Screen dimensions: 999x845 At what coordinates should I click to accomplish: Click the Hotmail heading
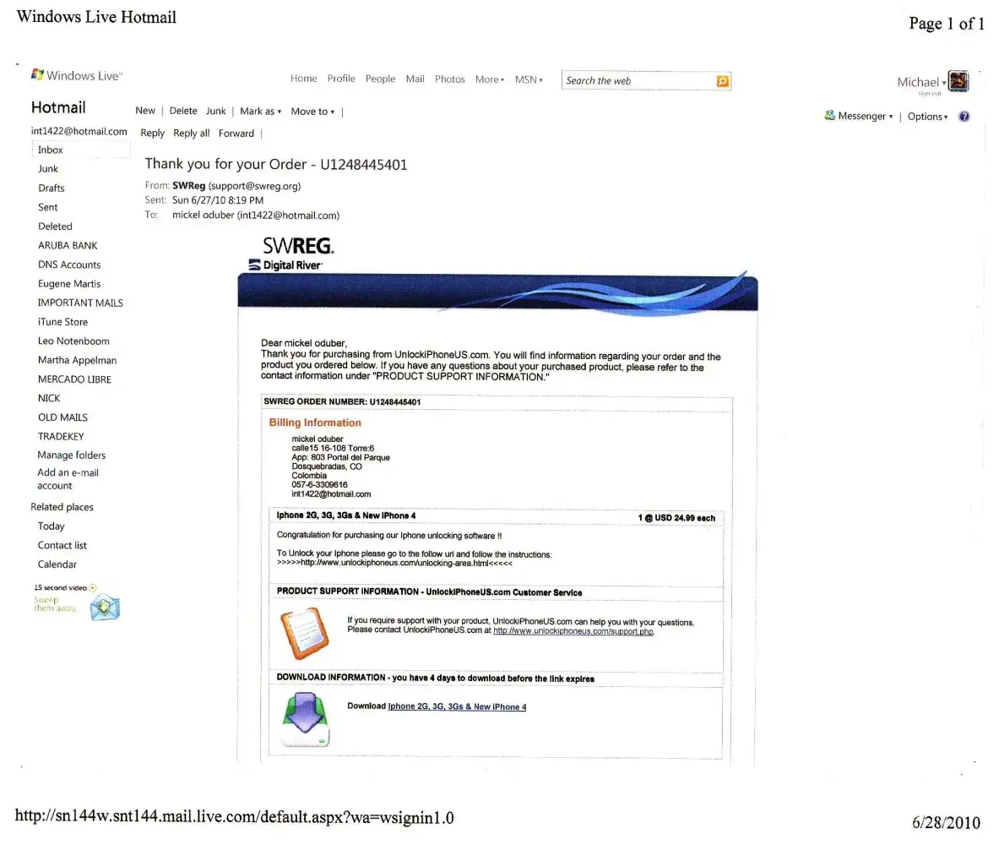pos(58,107)
